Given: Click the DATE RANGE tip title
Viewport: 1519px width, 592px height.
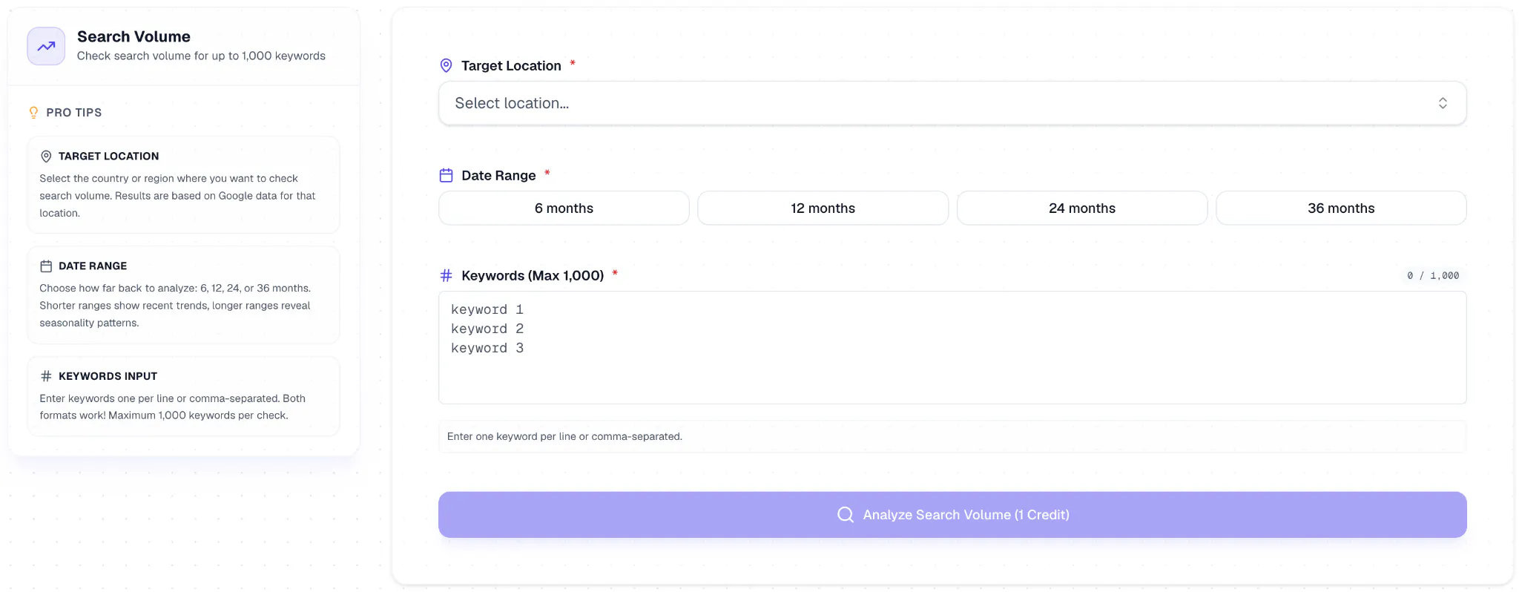Looking at the screenshot, I should click(x=93, y=266).
